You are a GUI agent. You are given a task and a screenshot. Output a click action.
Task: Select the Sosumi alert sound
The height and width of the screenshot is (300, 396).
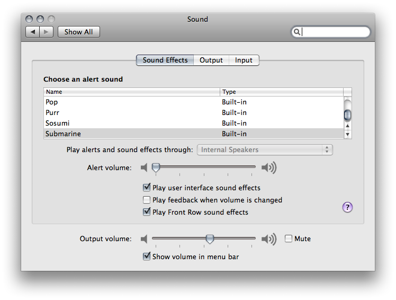coord(194,123)
